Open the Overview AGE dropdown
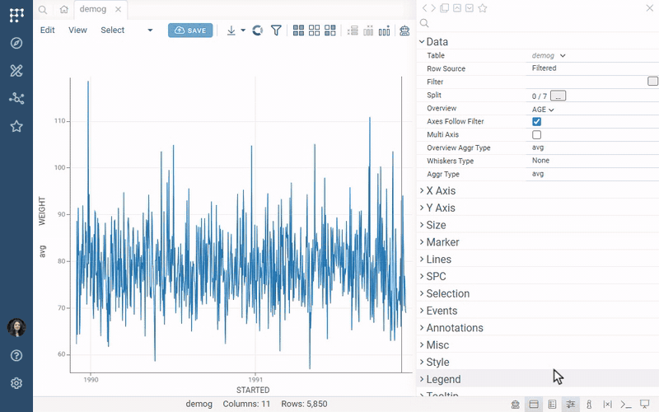The image size is (659, 412). pyautogui.click(x=543, y=110)
